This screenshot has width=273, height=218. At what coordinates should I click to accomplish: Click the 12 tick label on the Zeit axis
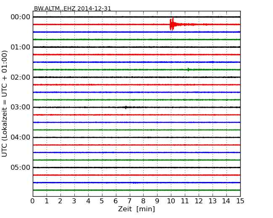[199, 201]
